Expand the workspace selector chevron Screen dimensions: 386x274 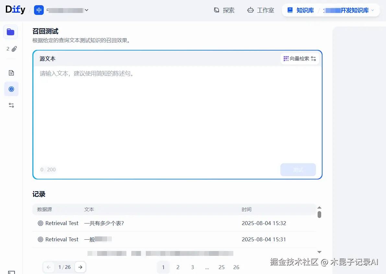86,10
